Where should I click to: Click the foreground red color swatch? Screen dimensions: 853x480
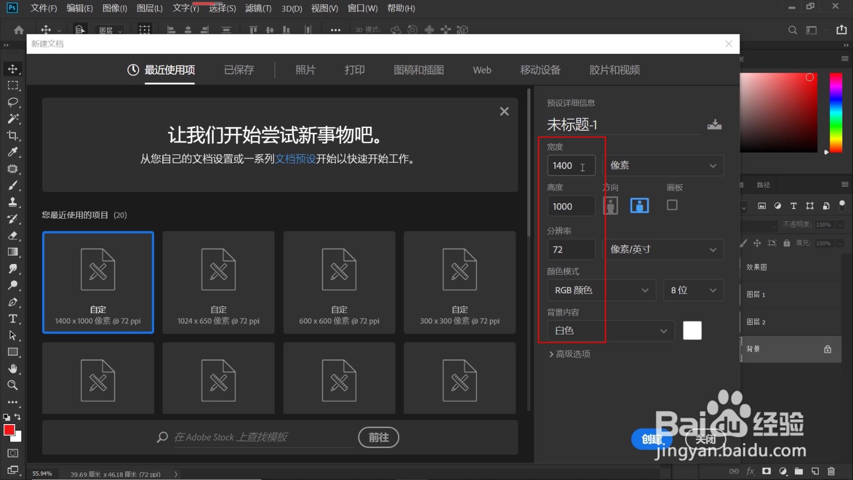[9, 429]
